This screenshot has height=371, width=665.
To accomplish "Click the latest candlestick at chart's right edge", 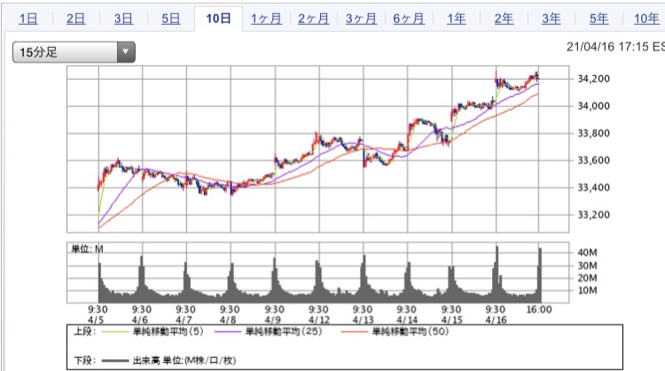I will click(x=538, y=78).
